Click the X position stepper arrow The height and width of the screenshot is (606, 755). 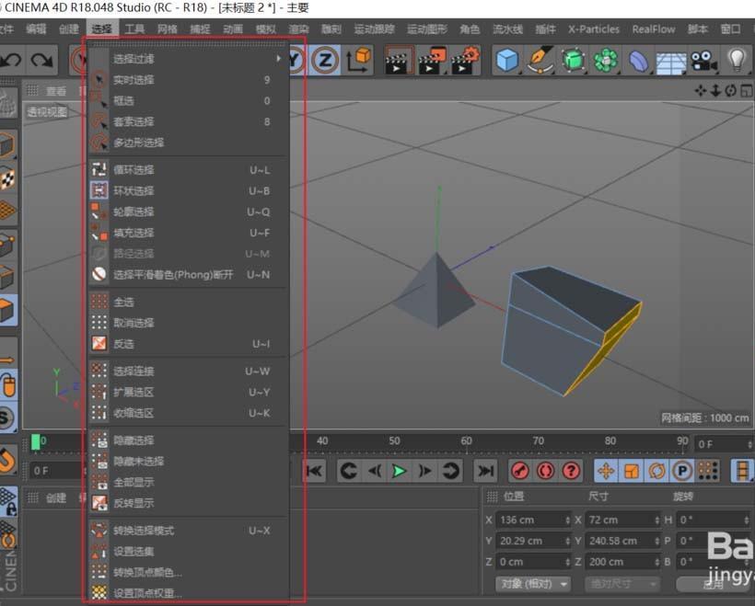567,520
